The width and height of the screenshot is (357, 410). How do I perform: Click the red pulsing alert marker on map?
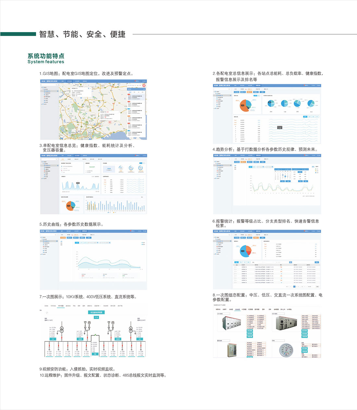tap(110, 122)
